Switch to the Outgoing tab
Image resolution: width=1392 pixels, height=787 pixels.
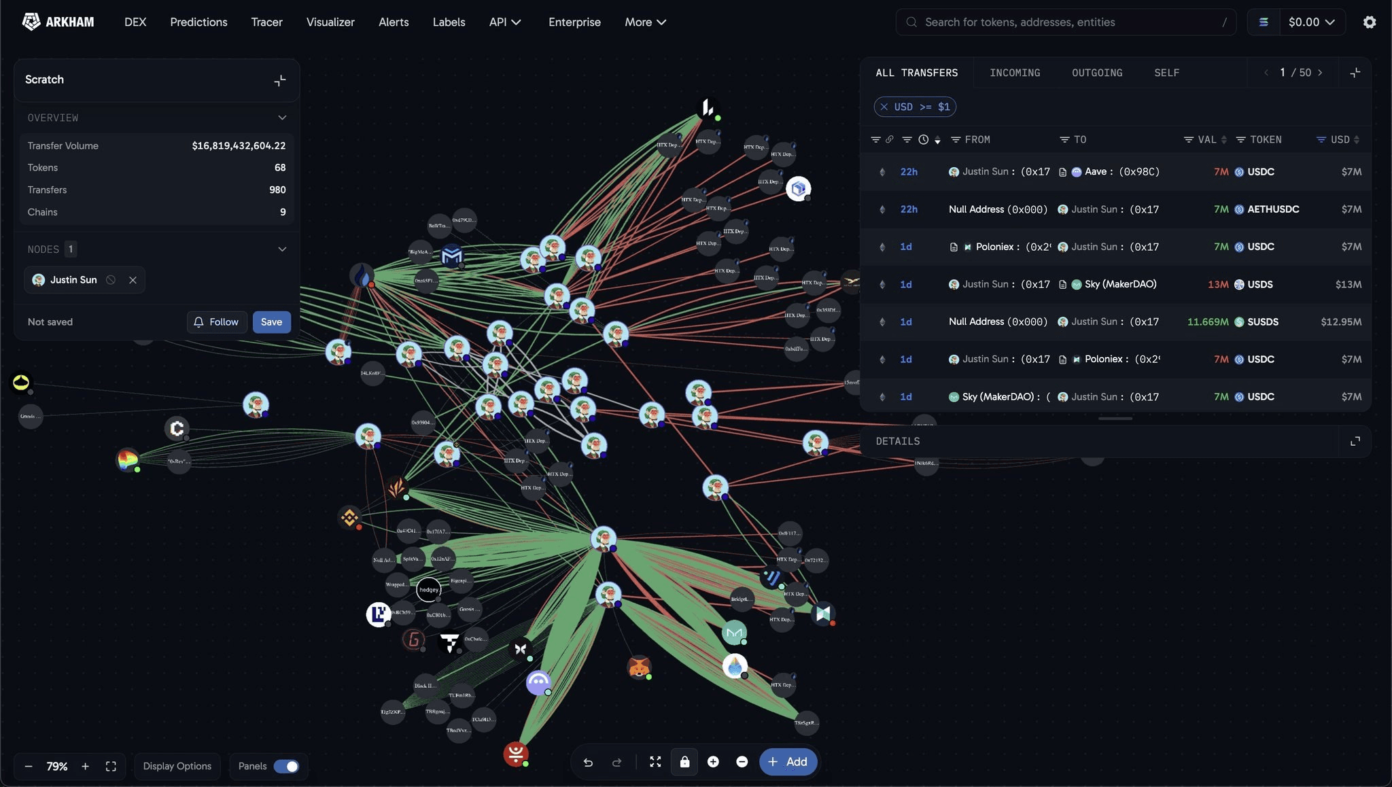pos(1097,73)
